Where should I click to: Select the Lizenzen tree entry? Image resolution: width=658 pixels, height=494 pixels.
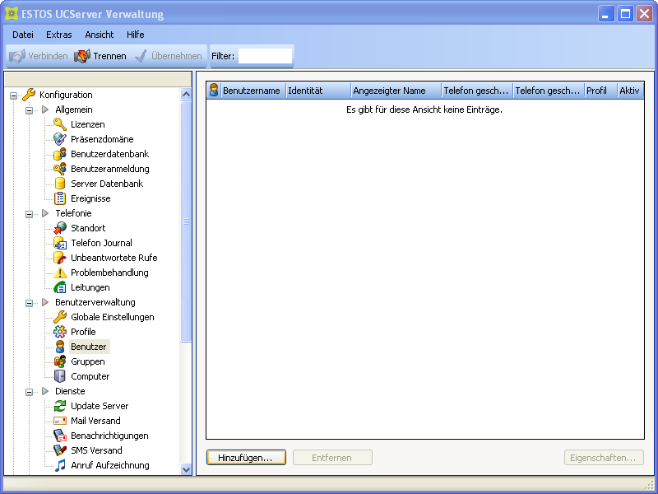tap(88, 124)
